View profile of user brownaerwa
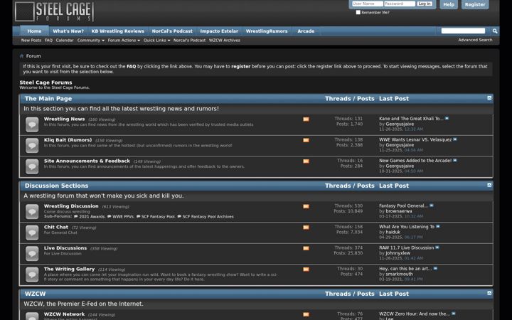 (399, 211)
